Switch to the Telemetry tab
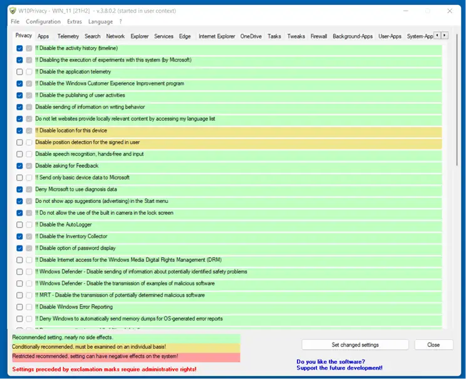The width and height of the screenshot is (466, 379). (68, 36)
